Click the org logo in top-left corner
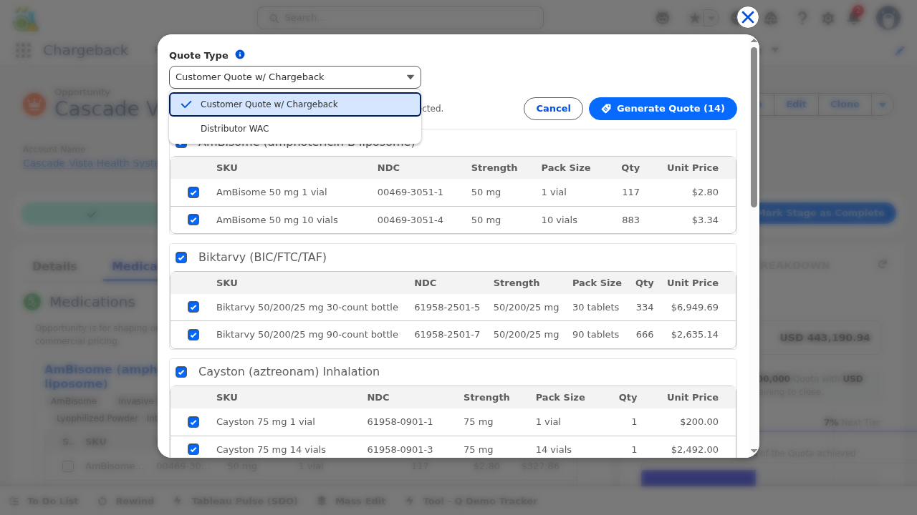The height and width of the screenshot is (515, 917). (26, 19)
